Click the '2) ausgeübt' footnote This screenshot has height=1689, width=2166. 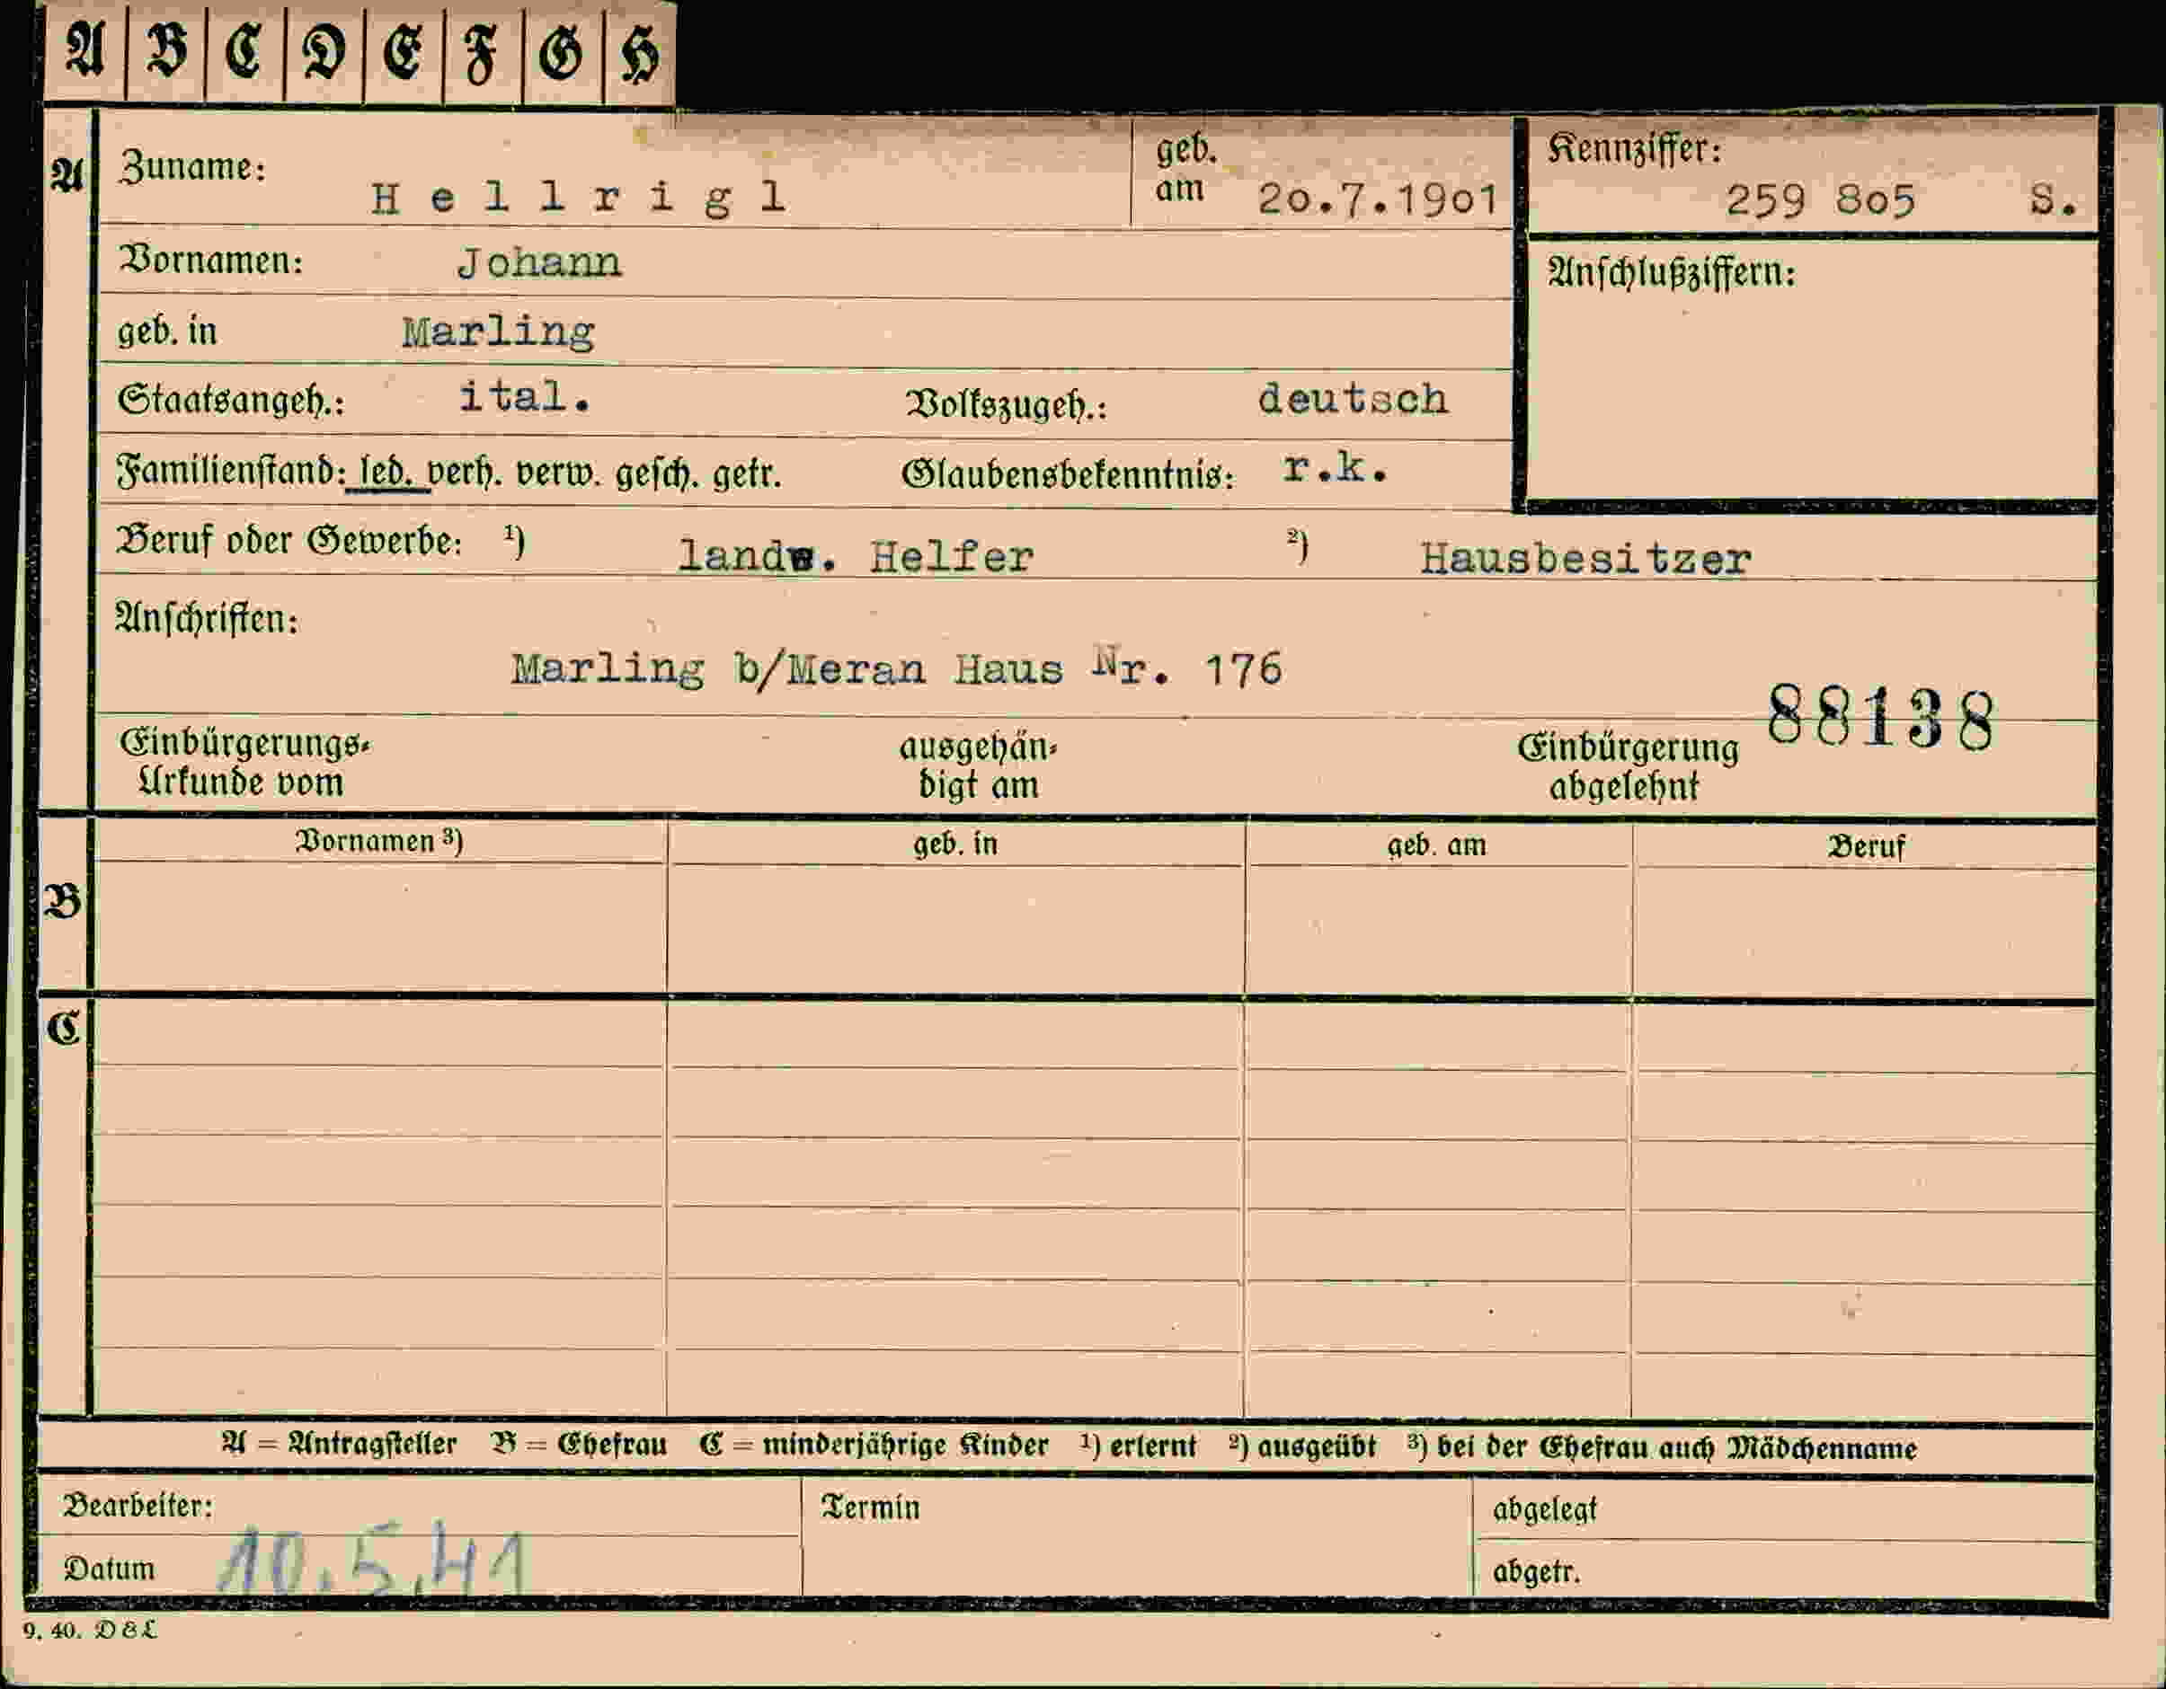pyautogui.click(x=1302, y=1447)
